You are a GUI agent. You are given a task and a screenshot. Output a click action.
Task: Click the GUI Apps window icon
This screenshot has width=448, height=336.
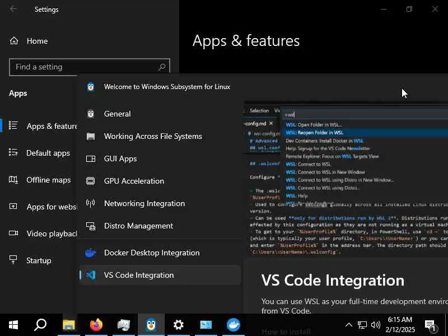click(x=91, y=158)
